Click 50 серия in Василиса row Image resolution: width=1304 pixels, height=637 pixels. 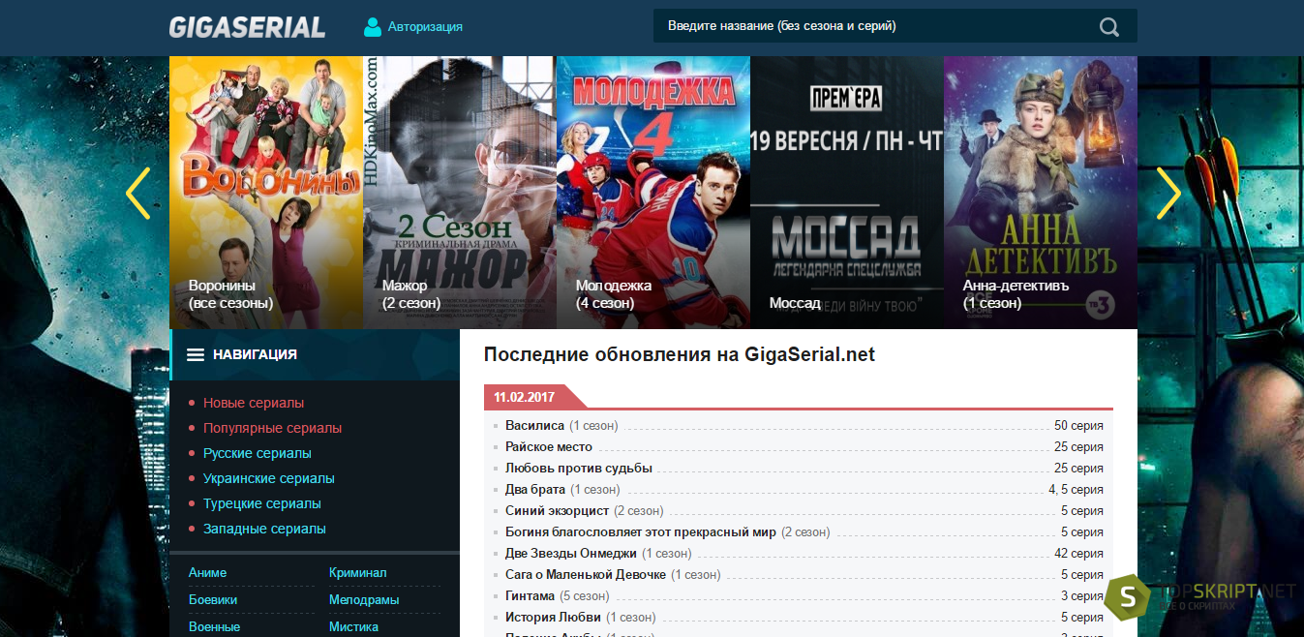pyautogui.click(x=1078, y=426)
